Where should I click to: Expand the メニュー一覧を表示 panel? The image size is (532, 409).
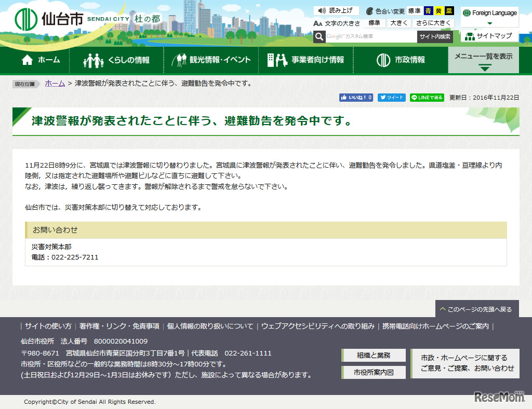[484, 60]
